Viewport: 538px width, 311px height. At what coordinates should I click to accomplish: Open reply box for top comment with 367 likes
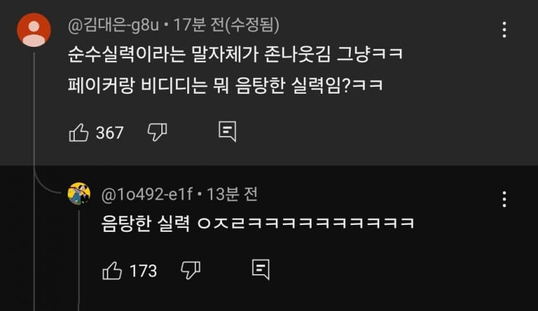point(227,132)
